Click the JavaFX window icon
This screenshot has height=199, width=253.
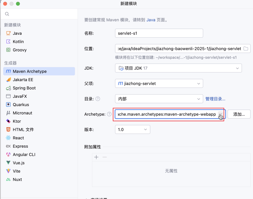[x=8, y=96]
